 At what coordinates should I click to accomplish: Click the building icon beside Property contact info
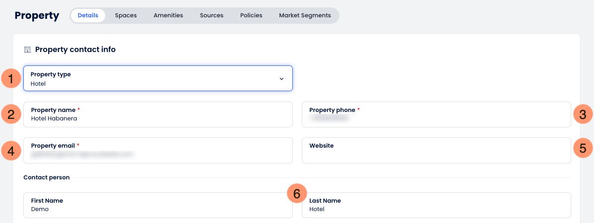[27, 50]
